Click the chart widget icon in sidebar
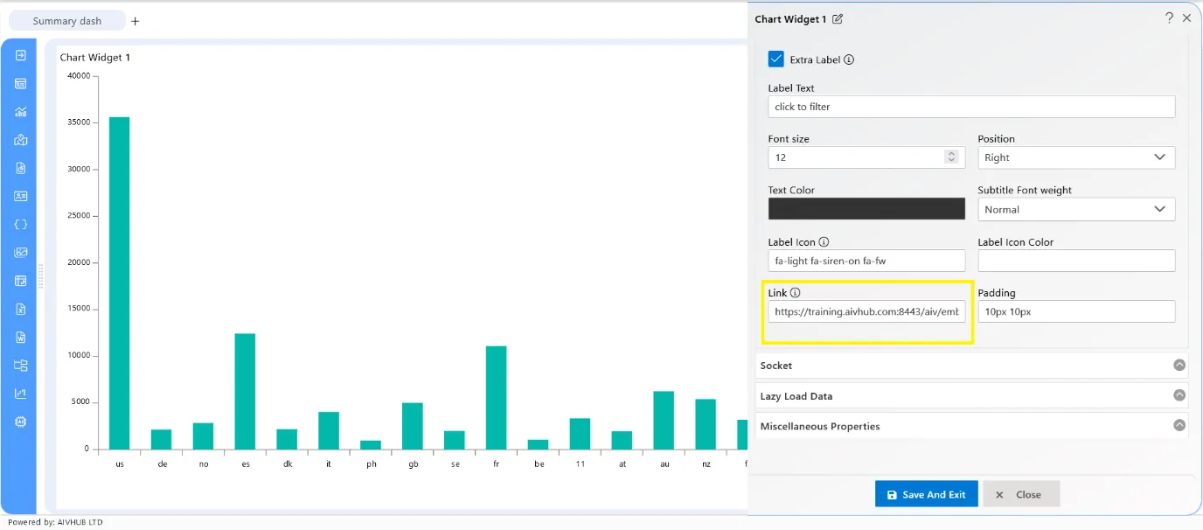Screen dimensions: 1203x530 coord(20,112)
